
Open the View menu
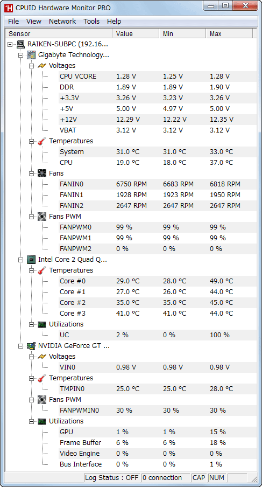pos(34,22)
